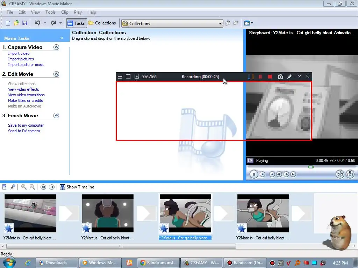
Task: Undo the last action
Action: pyautogui.click(x=38, y=23)
